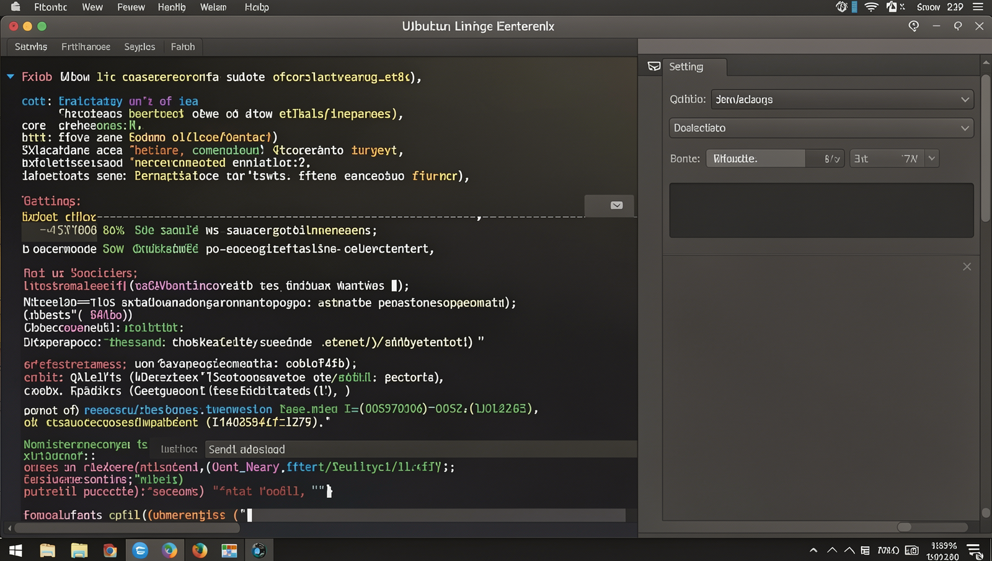Open the Wew menu
This screenshot has width=992, height=561.
coord(92,7)
